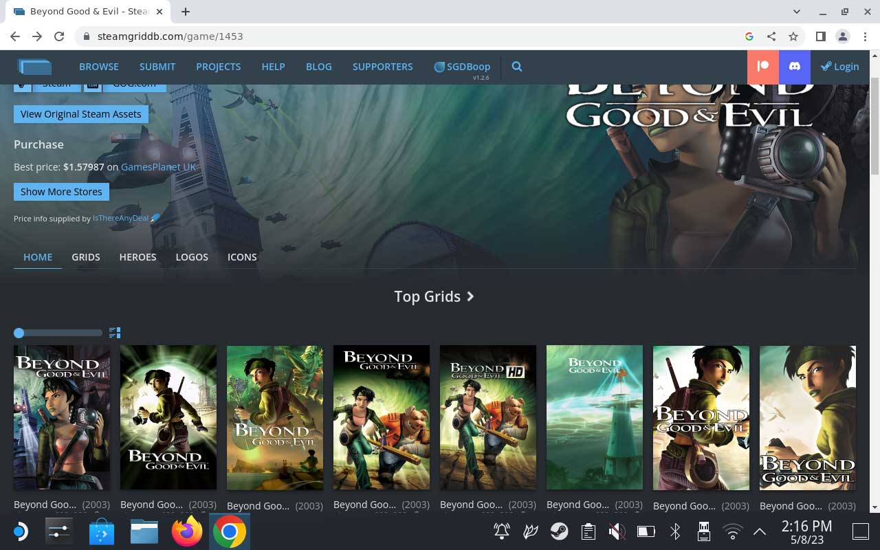
Task: Click the grid layout toggle icon beside slider
Action: tap(115, 333)
